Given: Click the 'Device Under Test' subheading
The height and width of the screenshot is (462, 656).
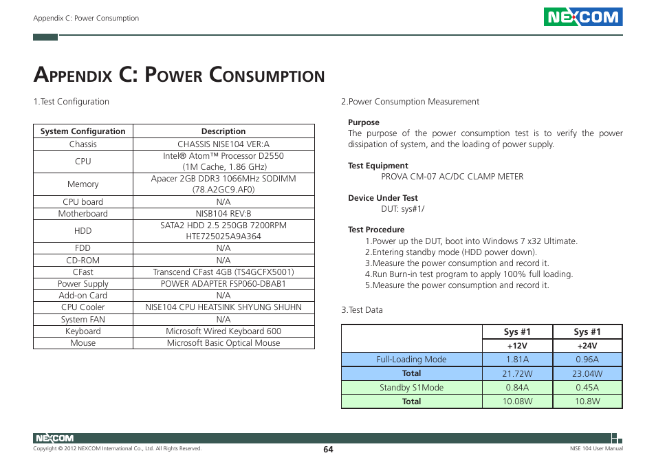Looking at the screenshot, I should pyautogui.click(x=383, y=198).
